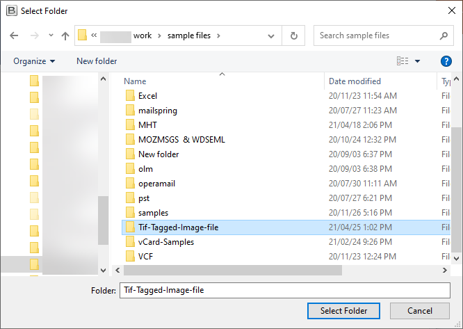
Task: Click the file list vertical scrollbar thumb
Action: click(x=456, y=191)
